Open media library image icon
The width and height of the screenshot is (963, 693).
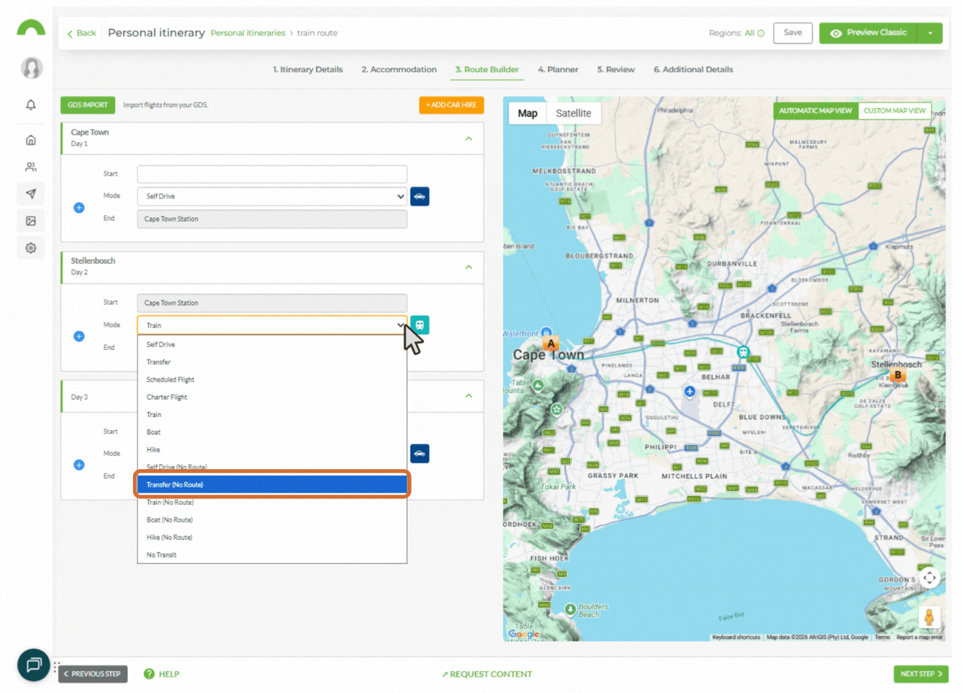click(x=31, y=221)
